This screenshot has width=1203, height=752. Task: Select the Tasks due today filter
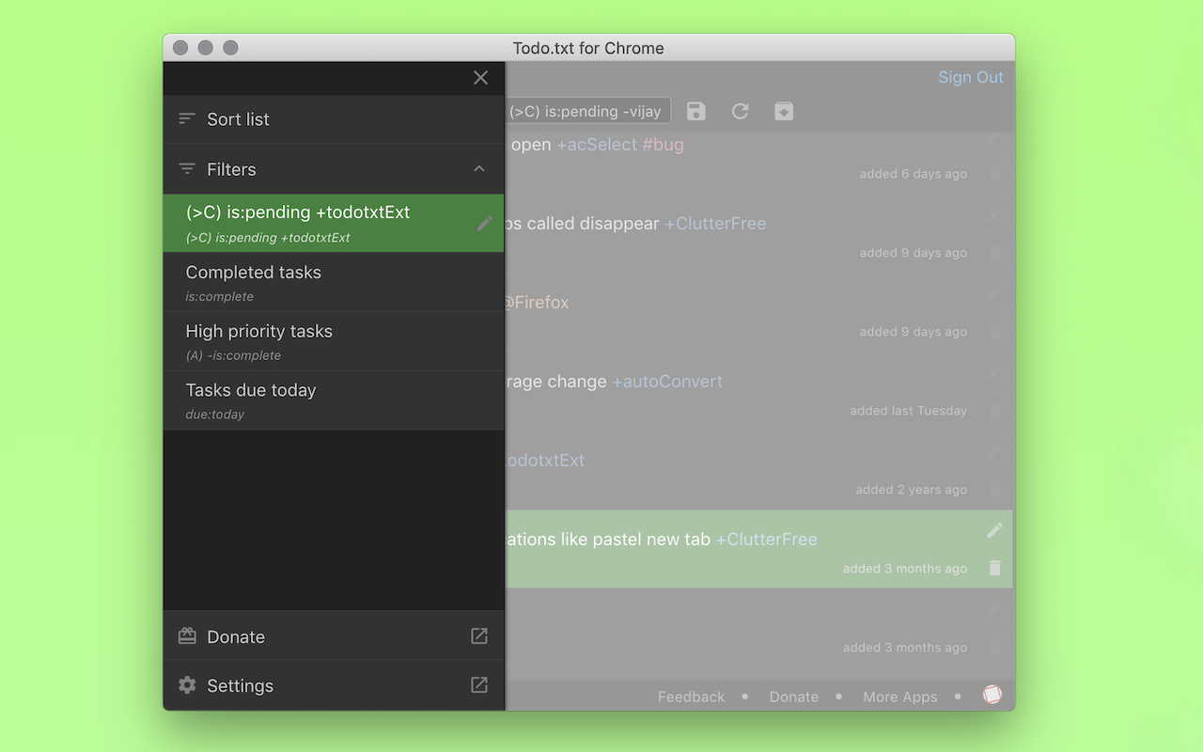tap(334, 400)
